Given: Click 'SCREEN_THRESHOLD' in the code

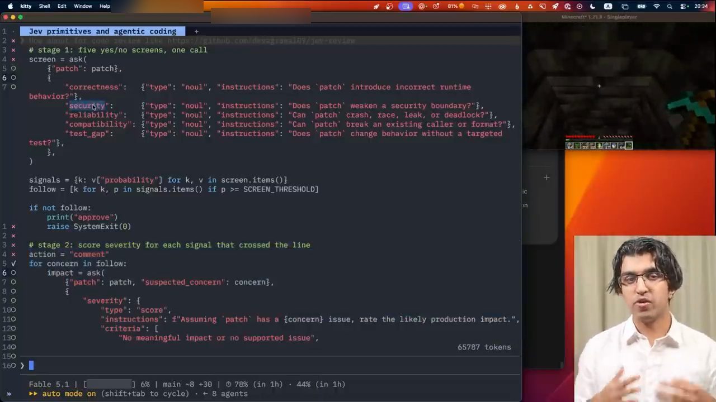Looking at the screenshot, I should point(279,189).
